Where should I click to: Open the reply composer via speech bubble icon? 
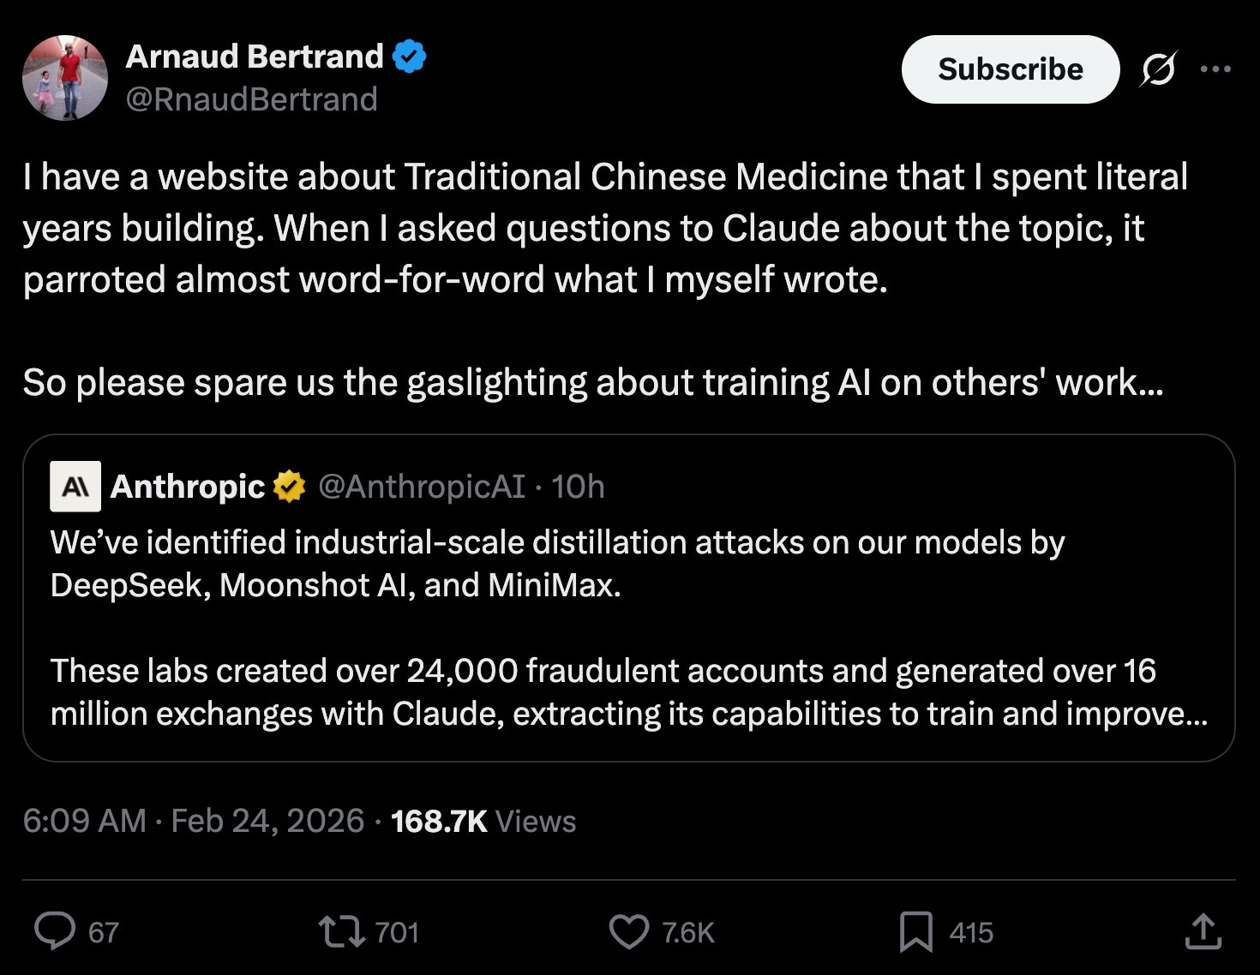(x=55, y=932)
